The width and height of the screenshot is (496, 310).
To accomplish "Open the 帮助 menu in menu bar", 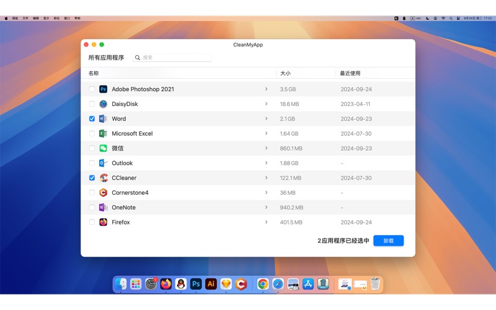I will pyautogui.click(x=77, y=19).
